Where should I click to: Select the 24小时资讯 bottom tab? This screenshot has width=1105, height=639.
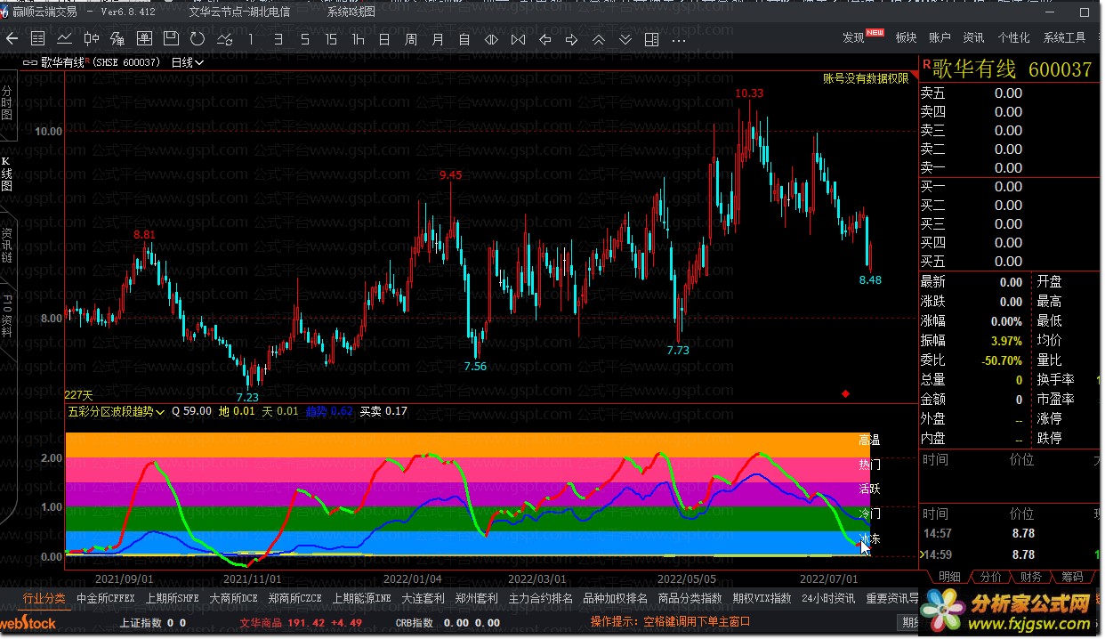coord(828,598)
